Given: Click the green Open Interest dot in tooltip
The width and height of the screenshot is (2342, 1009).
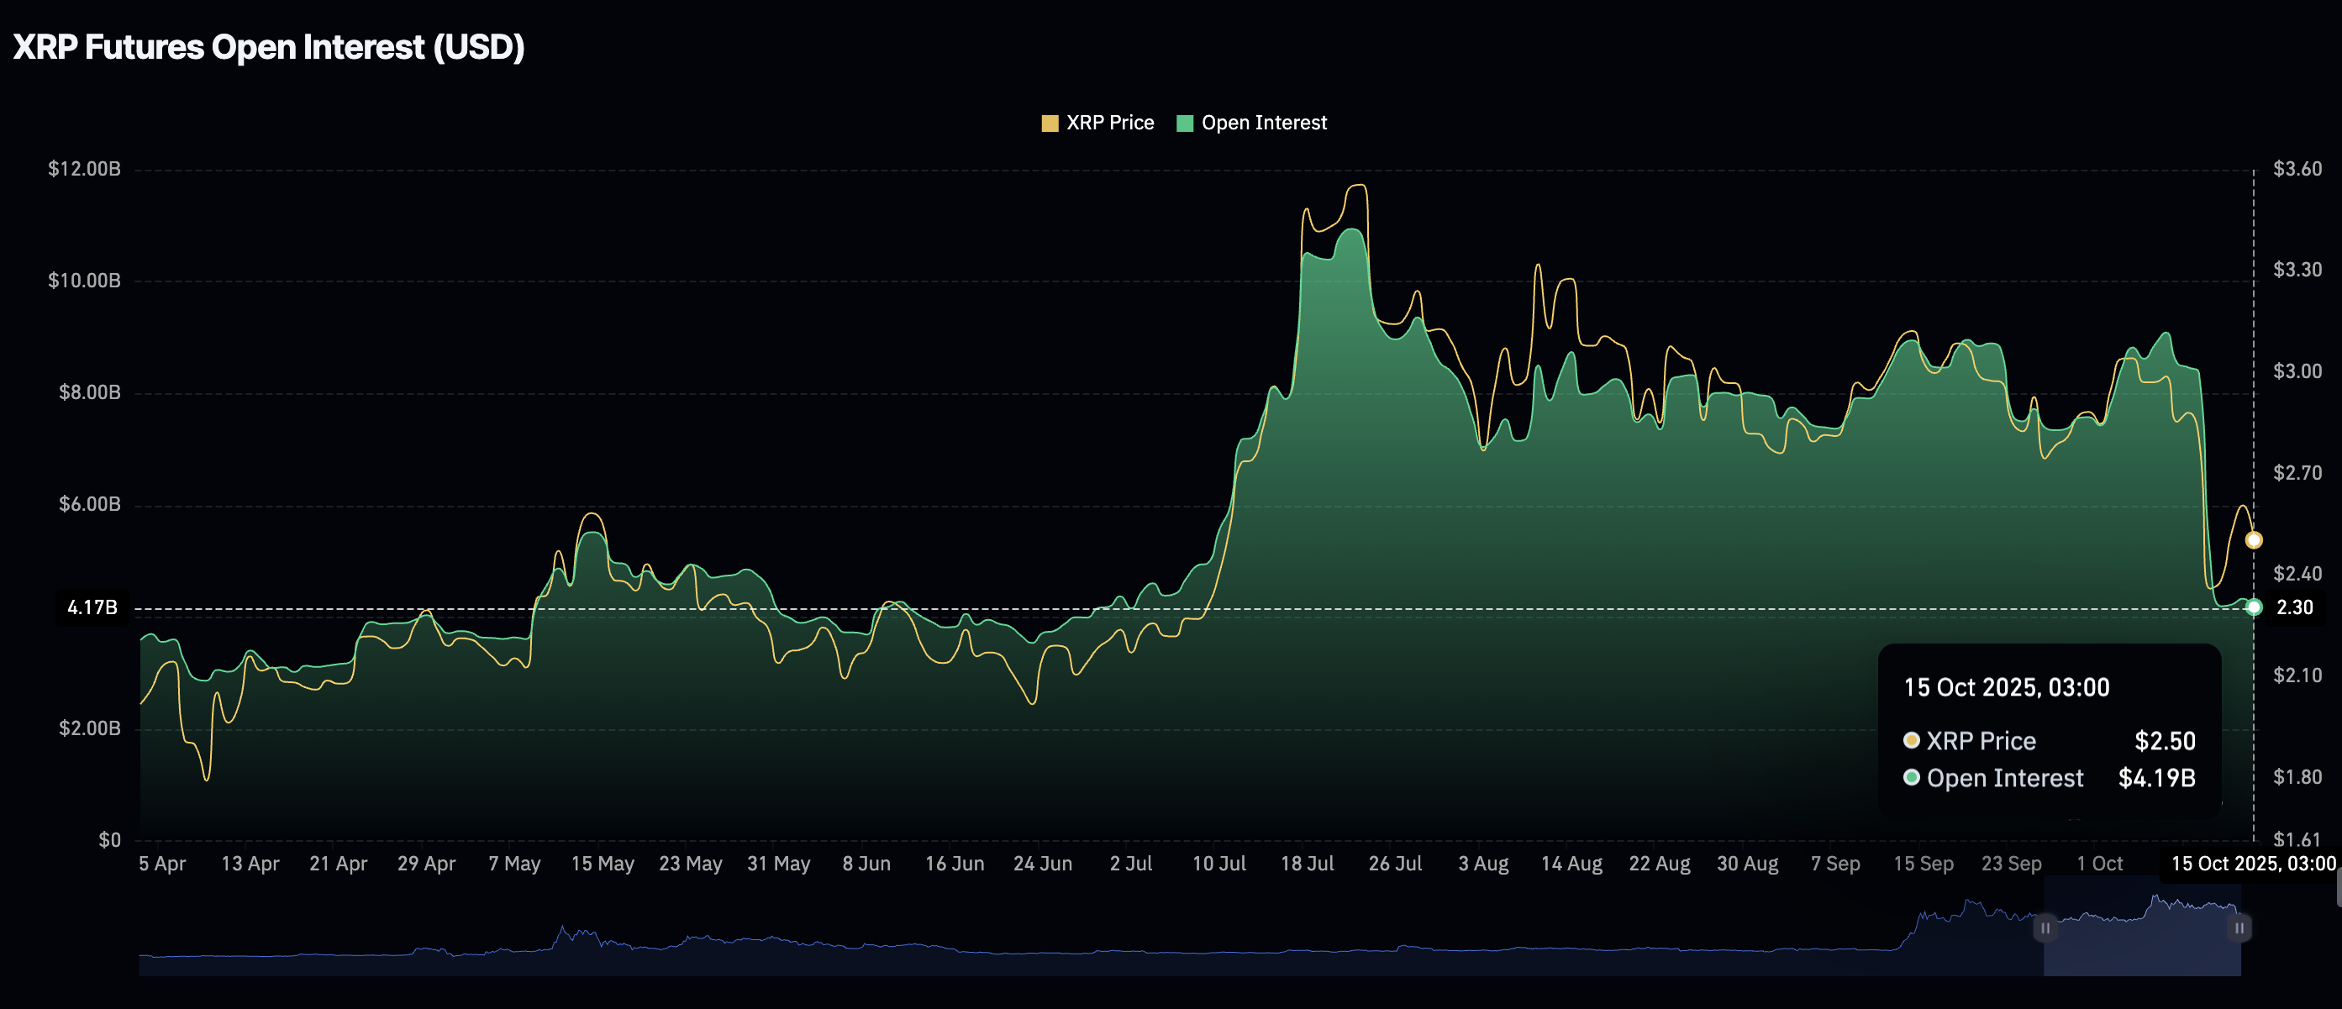Looking at the screenshot, I should pos(1912,778).
